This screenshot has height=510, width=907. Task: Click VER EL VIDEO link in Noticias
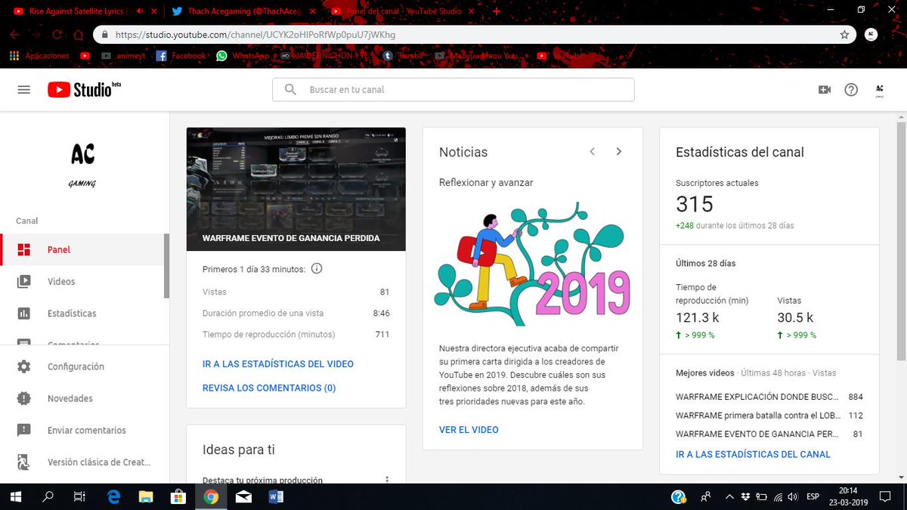pyautogui.click(x=469, y=430)
